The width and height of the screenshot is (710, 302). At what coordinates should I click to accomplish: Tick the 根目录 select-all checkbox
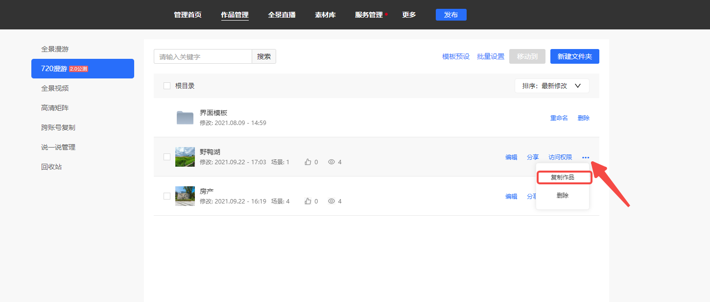coord(167,86)
